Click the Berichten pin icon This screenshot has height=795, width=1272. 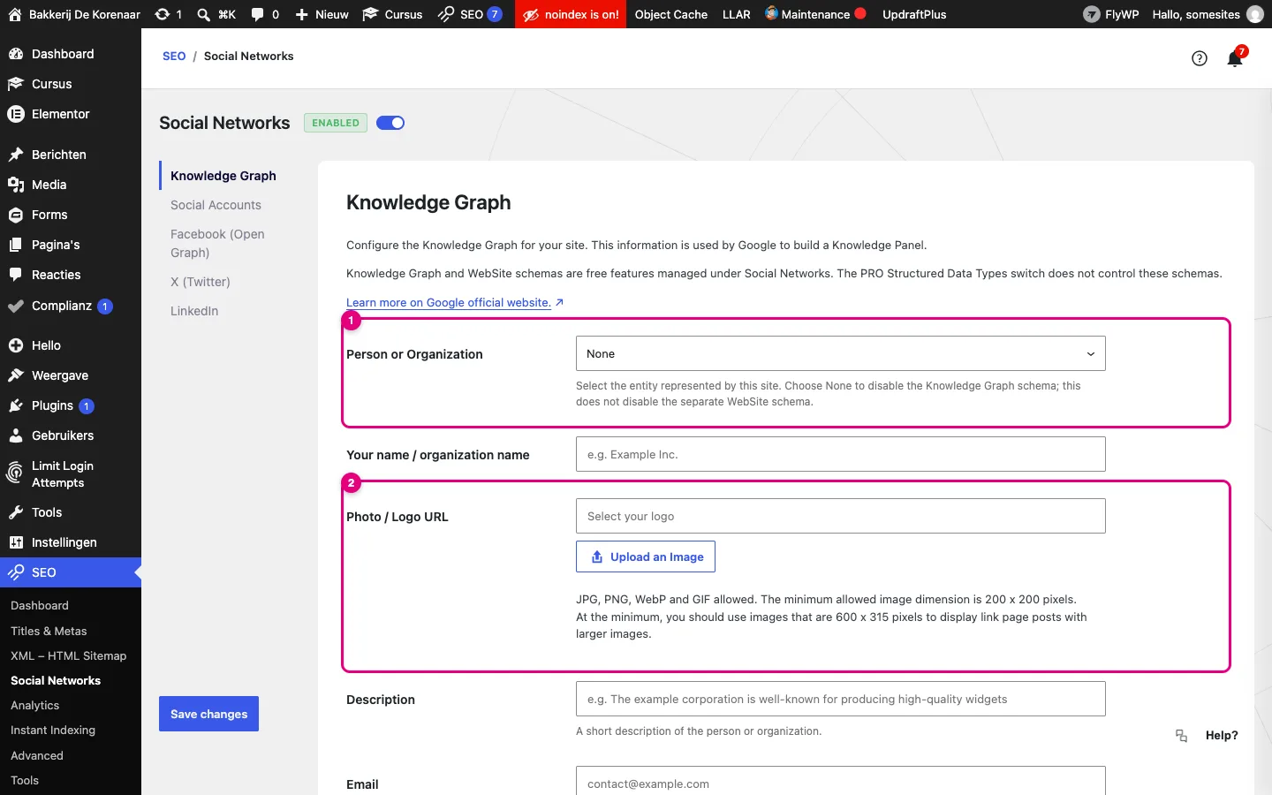point(16,155)
